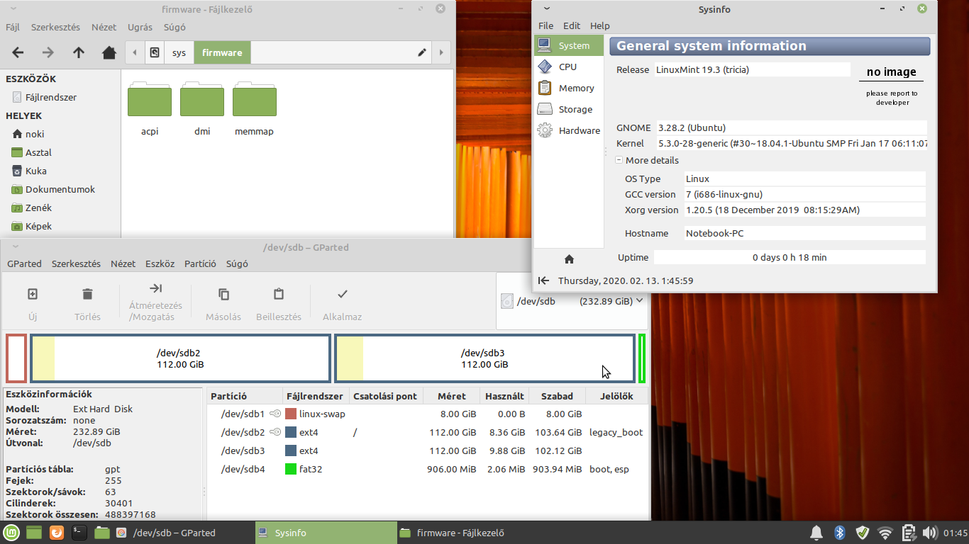Click the root filesystem path icon
Viewport: 969px width, 544px height.
coord(155,52)
